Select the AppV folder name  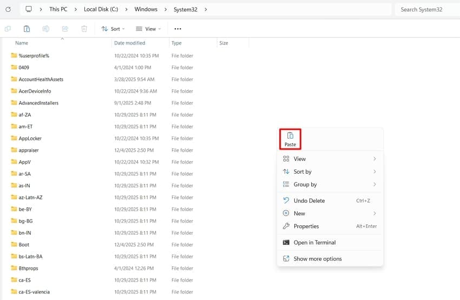click(x=25, y=162)
